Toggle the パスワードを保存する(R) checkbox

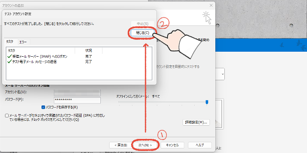[x=43, y=107]
